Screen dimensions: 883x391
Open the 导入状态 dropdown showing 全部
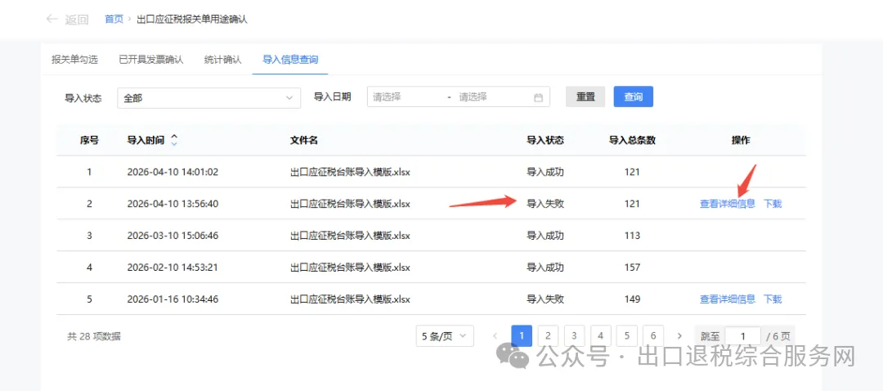[209, 98]
